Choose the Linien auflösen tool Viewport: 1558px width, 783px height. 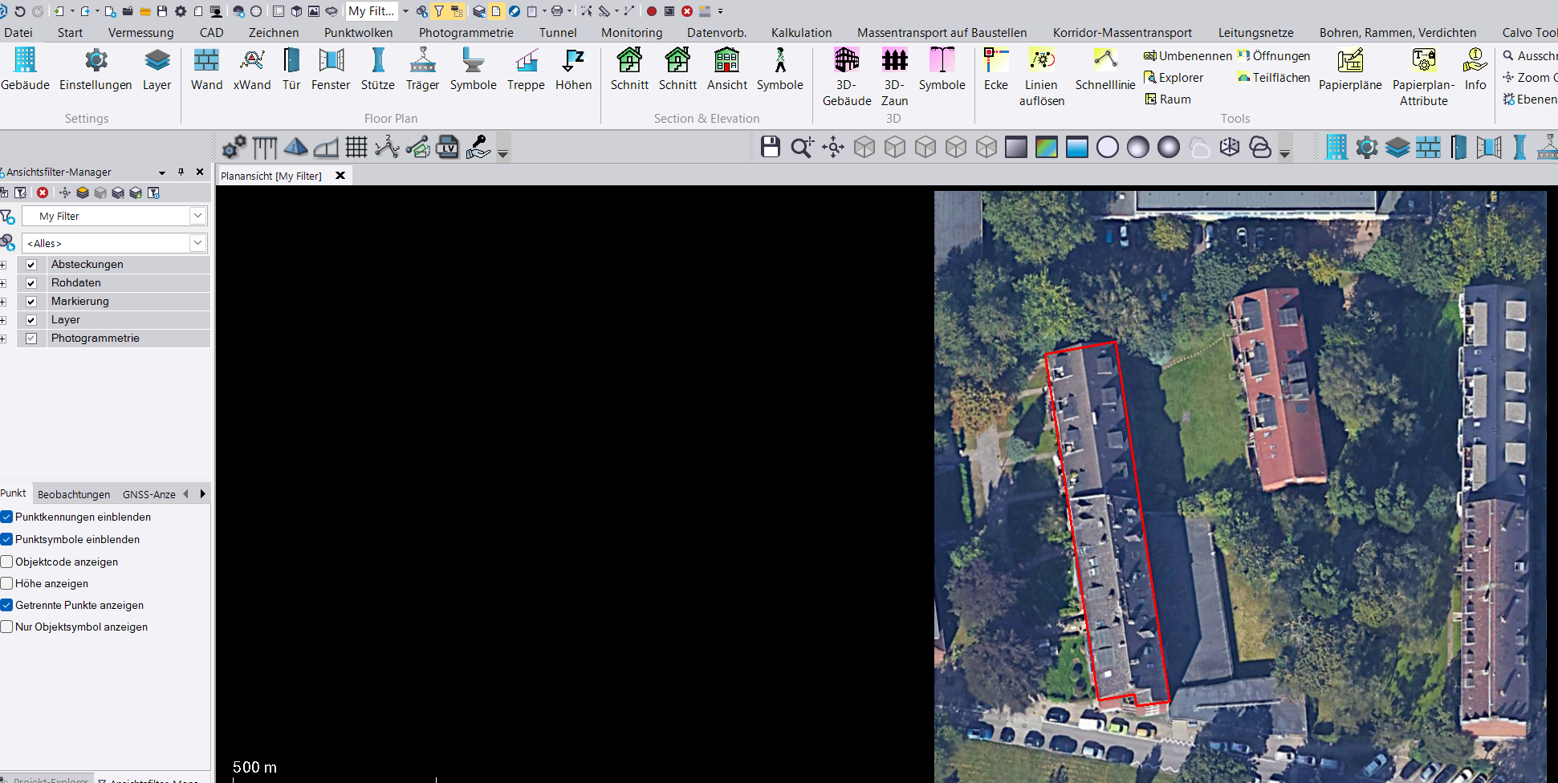(x=1041, y=76)
